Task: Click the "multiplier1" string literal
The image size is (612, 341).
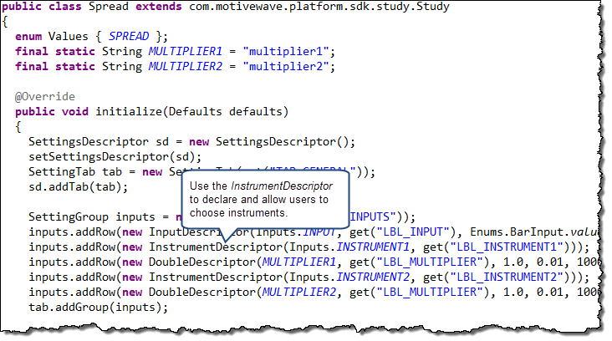Action: point(288,51)
